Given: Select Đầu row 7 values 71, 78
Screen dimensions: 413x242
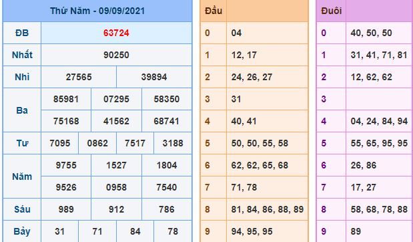Looking at the screenshot, I should pos(244,187).
